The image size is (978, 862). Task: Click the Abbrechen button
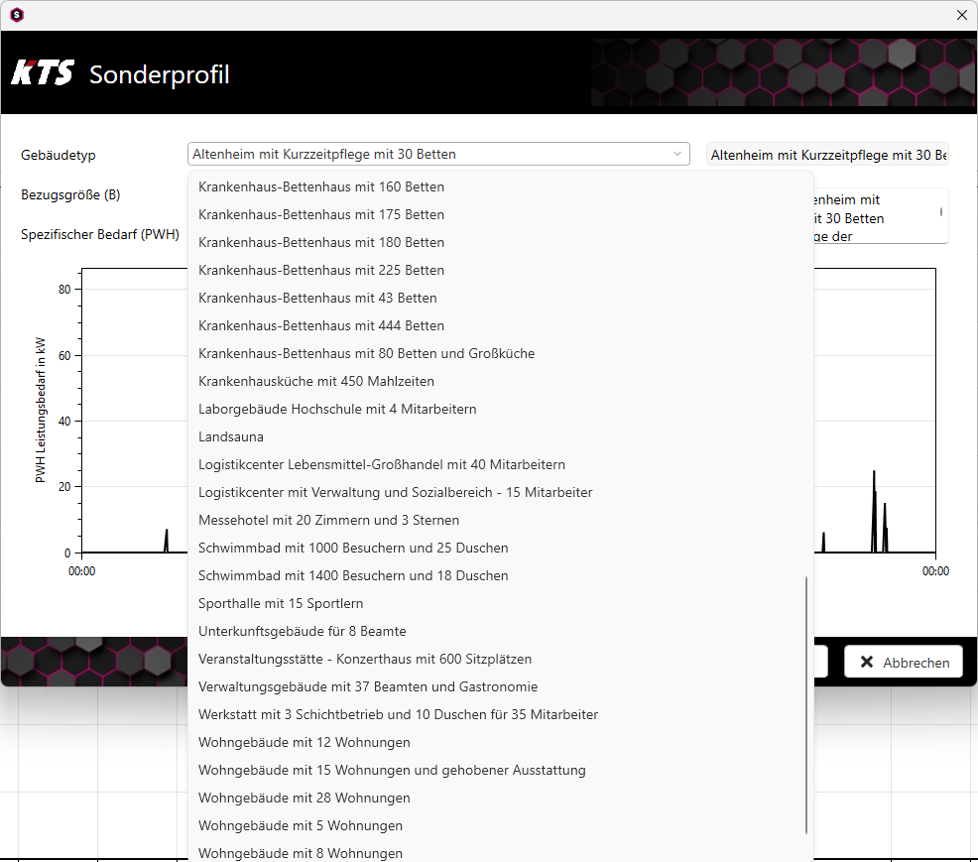pos(904,662)
